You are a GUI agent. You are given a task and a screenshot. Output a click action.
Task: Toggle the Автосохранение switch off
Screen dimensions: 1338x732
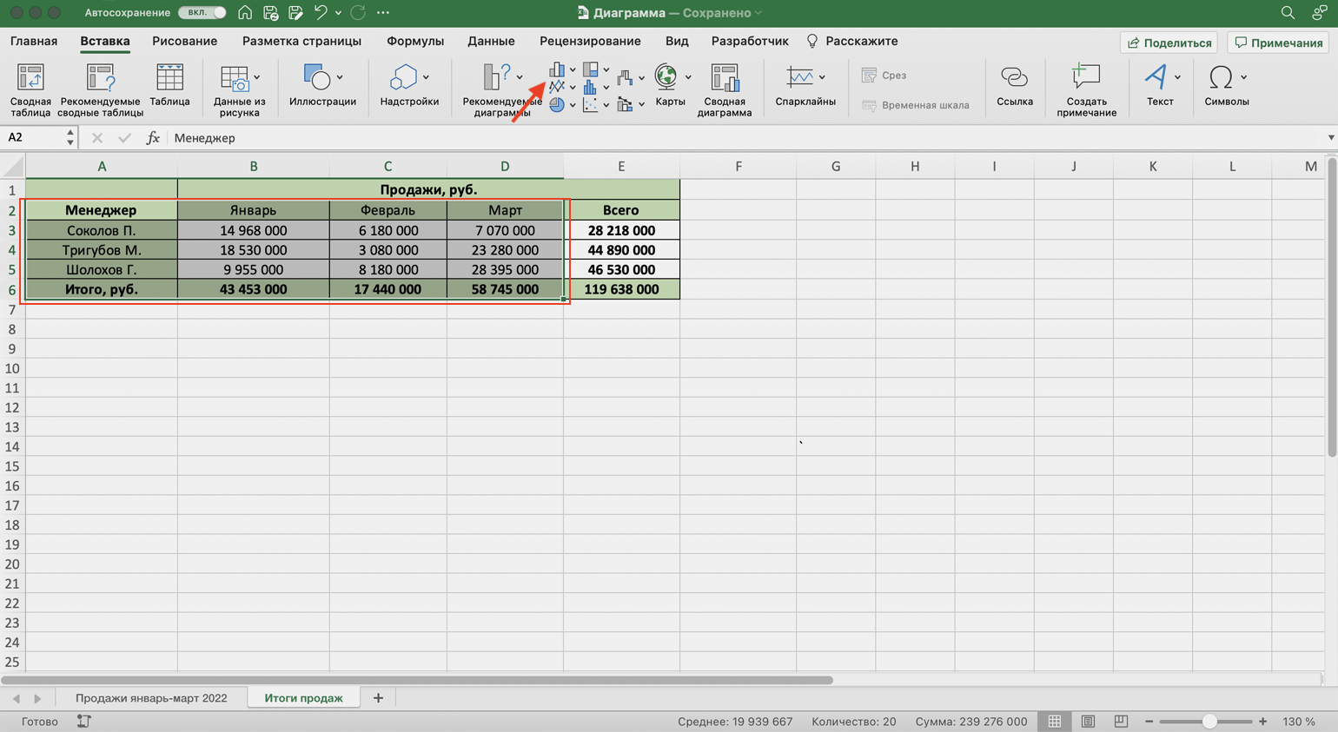tap(202, 13)
